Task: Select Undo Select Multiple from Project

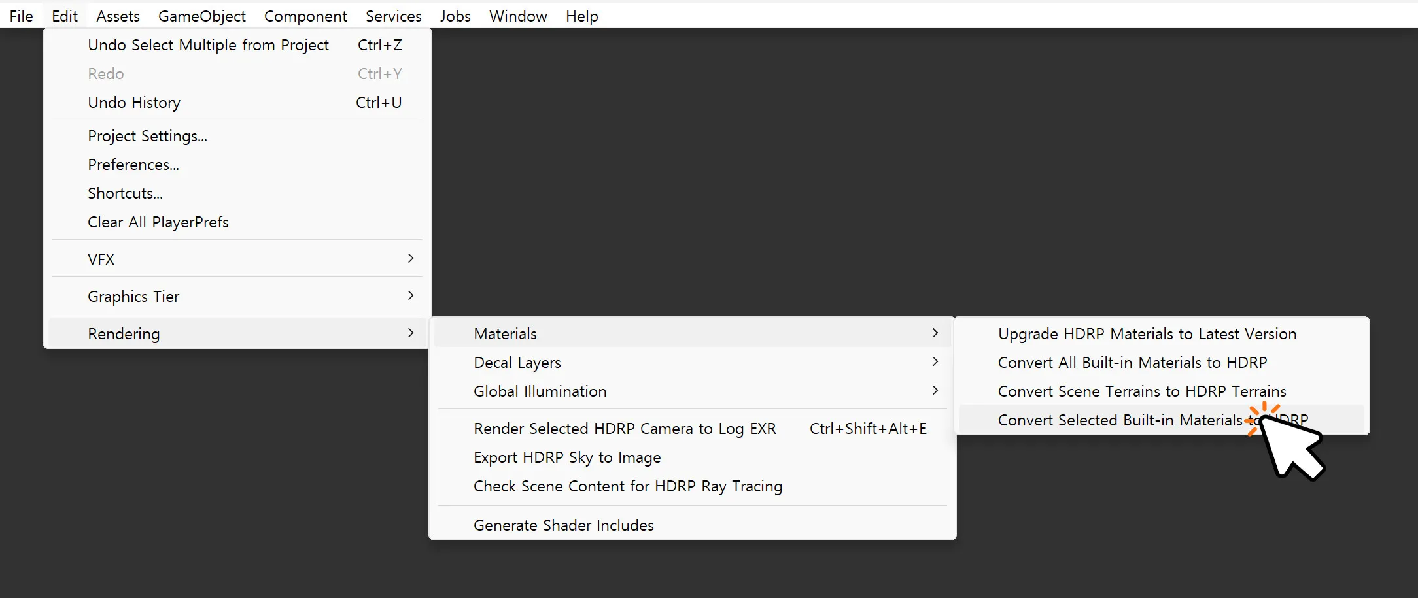Action: 208,44
